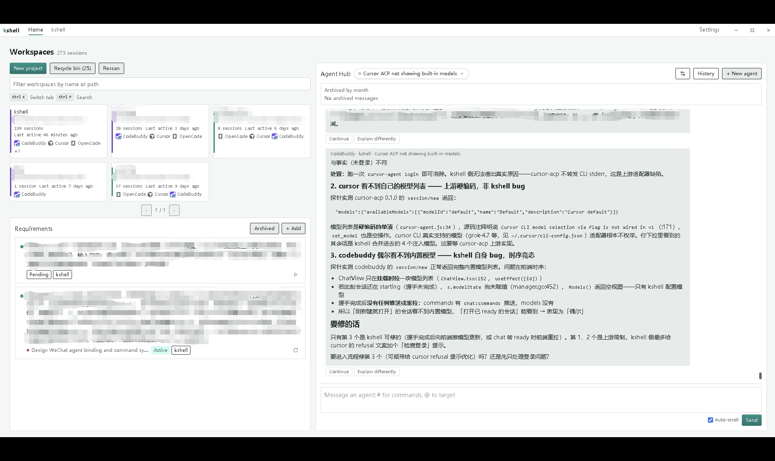Focus the Filter workspaces input field
Screen dimensions: 775x461
point(160,84)
